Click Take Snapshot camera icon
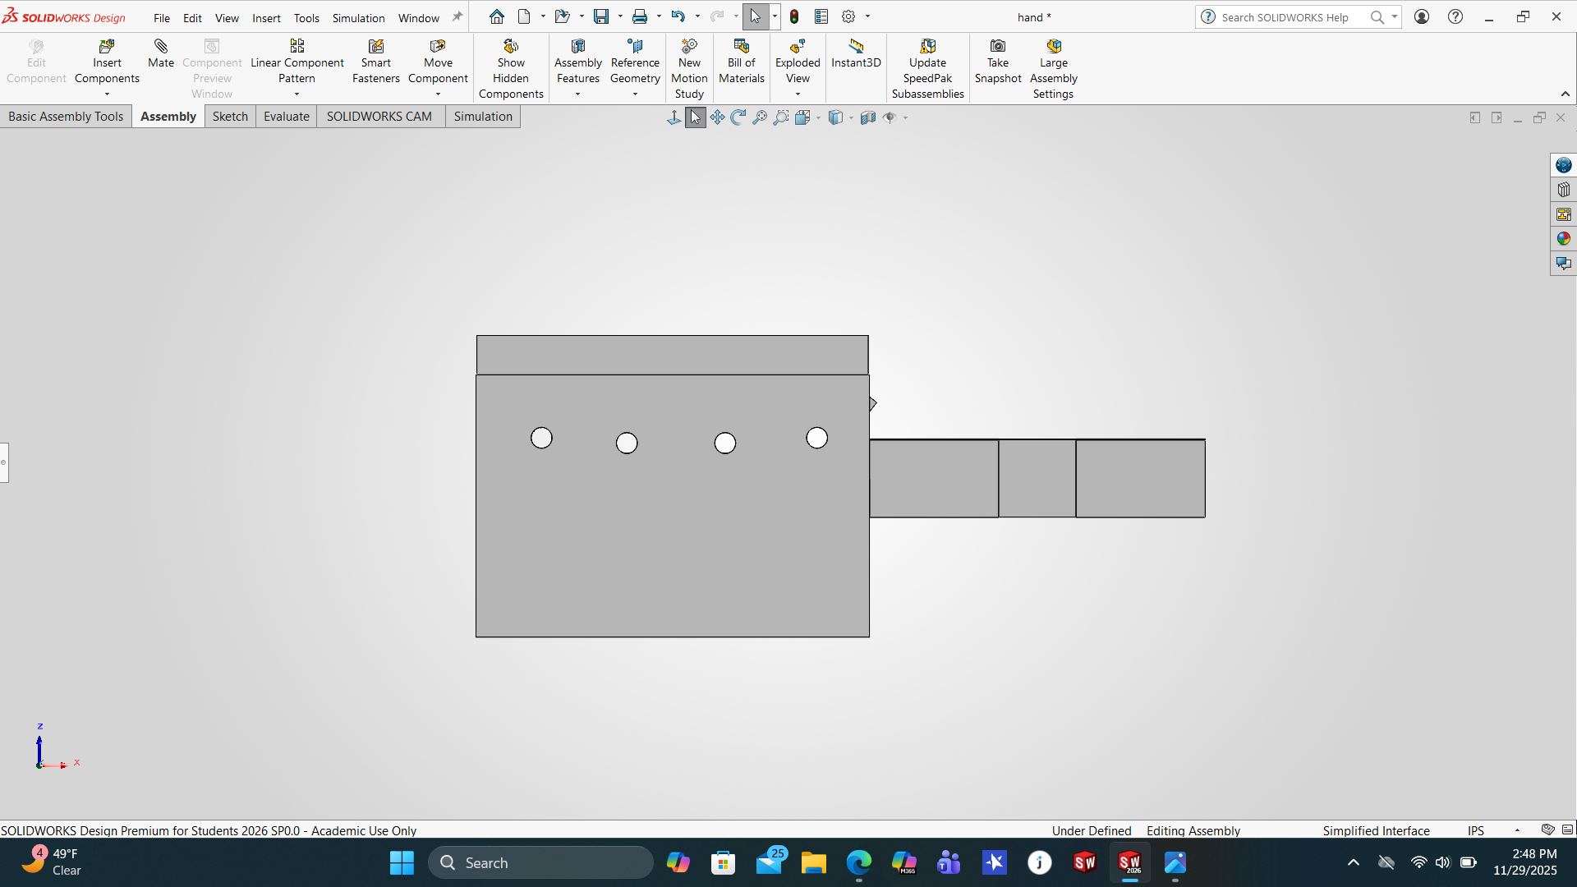The height and width of the screenshot is (887, 1577). pos(997,47)
